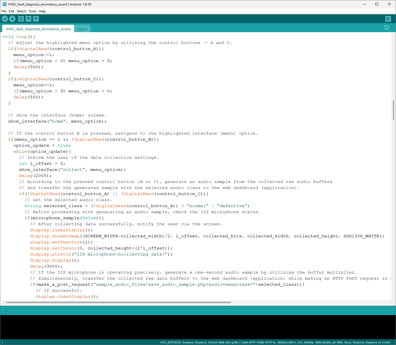Open the Help menu
396x345 pixels.
42,11
